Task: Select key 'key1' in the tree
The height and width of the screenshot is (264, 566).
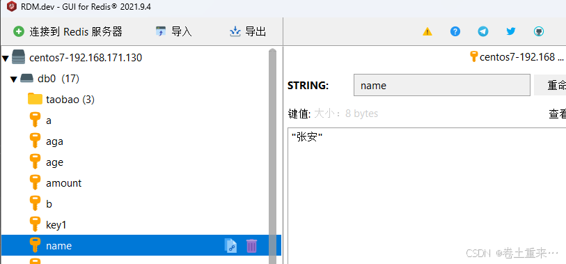Action: [x=56, y=225]
